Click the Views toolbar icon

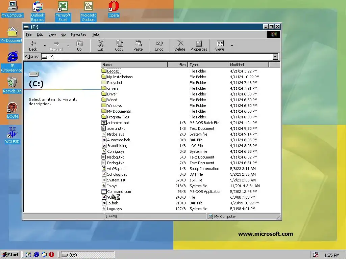(220, 44)
